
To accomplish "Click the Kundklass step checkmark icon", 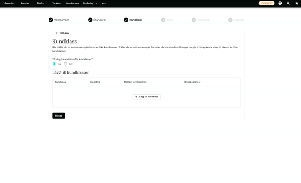I will pyautogui.click(x=126, y=20).
